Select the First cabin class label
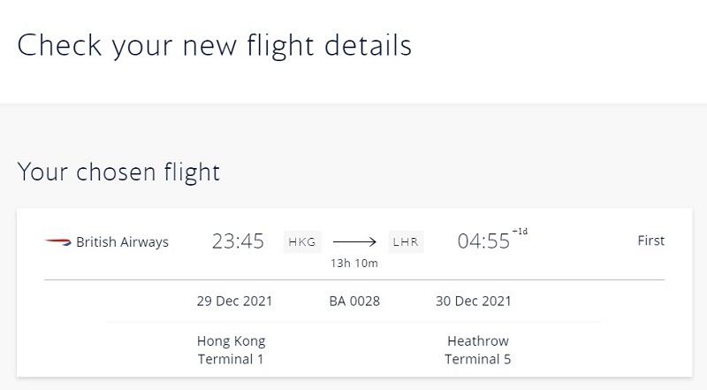 650,241
